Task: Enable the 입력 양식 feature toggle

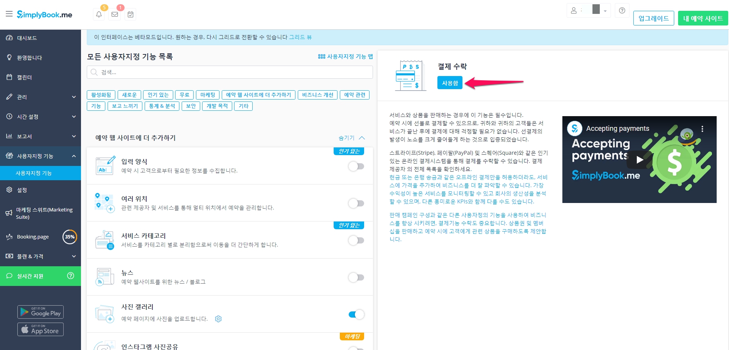Action: [x=356, y=166]
